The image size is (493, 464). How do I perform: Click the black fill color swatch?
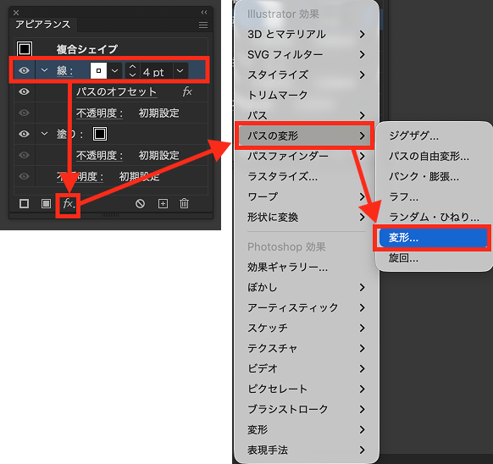(100, 134)
